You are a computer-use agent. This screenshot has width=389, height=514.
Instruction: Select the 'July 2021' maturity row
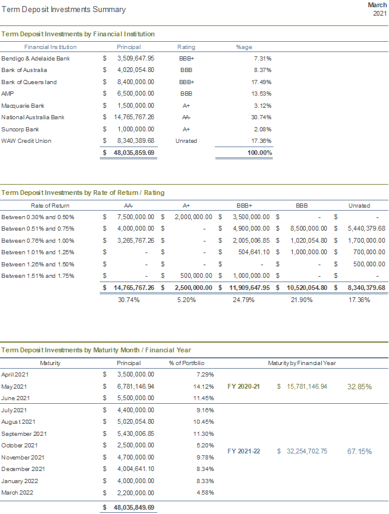pyautogui.click(x=14, y=410)
